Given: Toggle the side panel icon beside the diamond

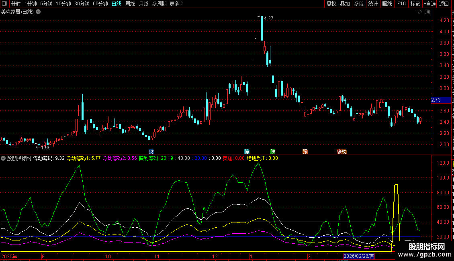Looking at the screenshot, I should (x=426, y=12).
